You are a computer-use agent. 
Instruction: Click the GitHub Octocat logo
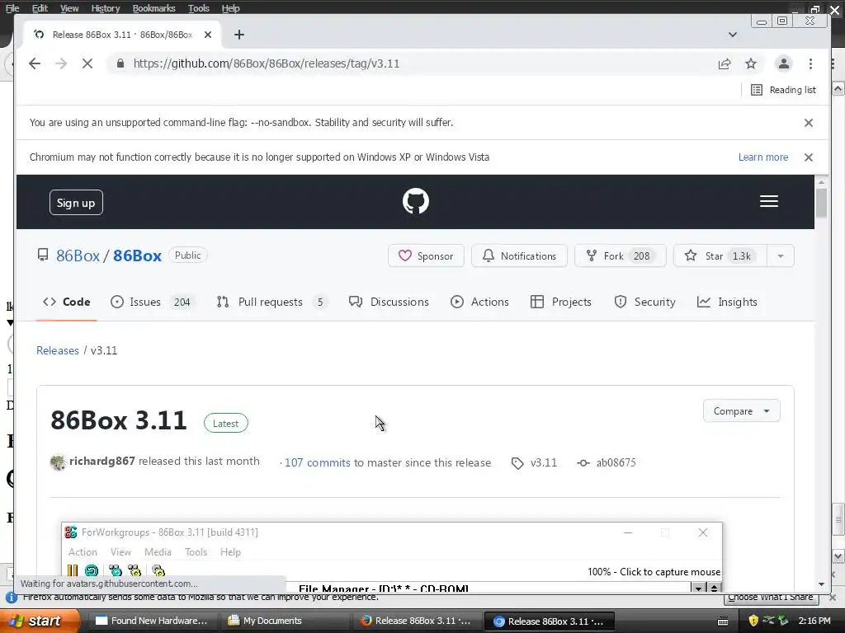[x=416, y=201]
